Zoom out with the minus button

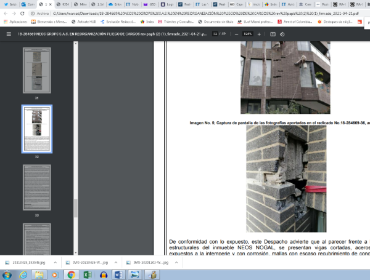[x=236, y=34]
